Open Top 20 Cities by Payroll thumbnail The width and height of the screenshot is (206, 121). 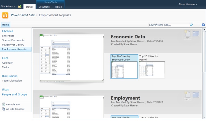coord(152,70)
